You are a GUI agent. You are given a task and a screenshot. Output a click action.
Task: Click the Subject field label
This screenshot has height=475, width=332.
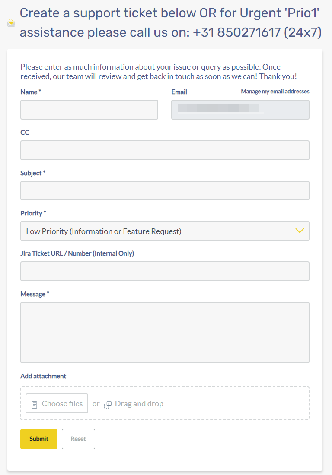[32, 173]
